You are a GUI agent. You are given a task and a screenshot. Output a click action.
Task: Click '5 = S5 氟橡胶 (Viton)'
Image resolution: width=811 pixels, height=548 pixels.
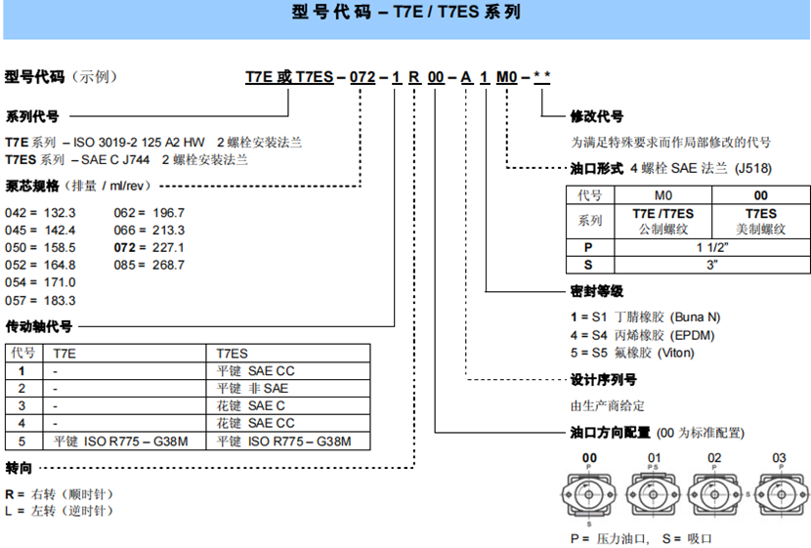(x=632, y=353)
